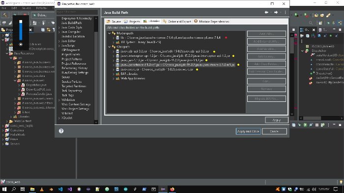The image size is (344, 193).
Task: Go forward with the right arrow icon
Action: 276,12
